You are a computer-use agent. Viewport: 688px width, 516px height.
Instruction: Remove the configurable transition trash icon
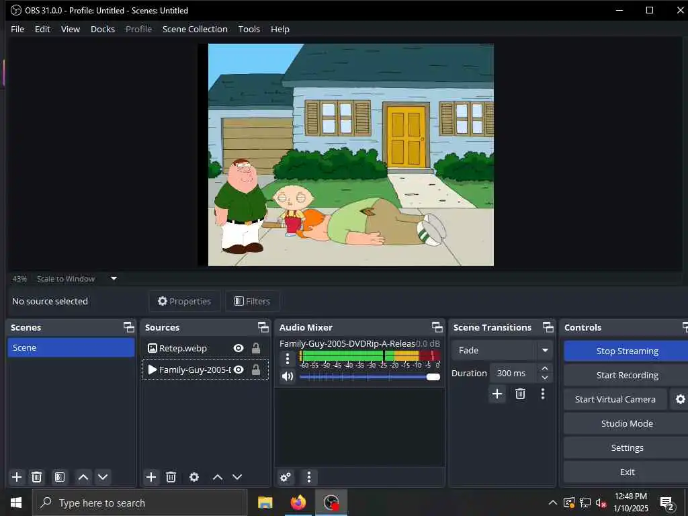coord(521,394)
